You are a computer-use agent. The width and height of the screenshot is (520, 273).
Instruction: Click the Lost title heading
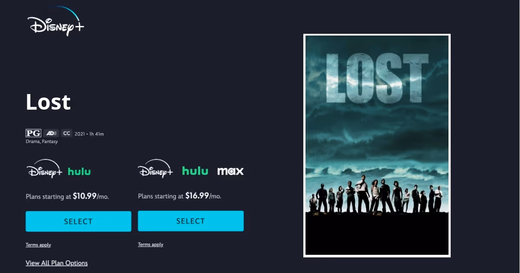pos(48,102)
